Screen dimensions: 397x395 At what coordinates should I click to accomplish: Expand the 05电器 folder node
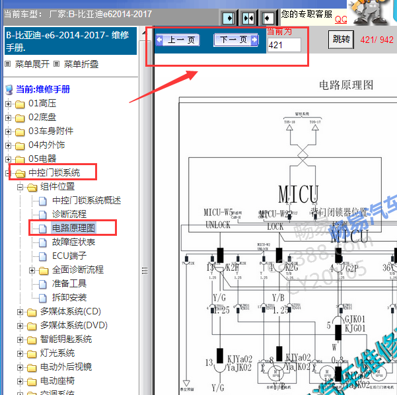[x=8, y=159]
